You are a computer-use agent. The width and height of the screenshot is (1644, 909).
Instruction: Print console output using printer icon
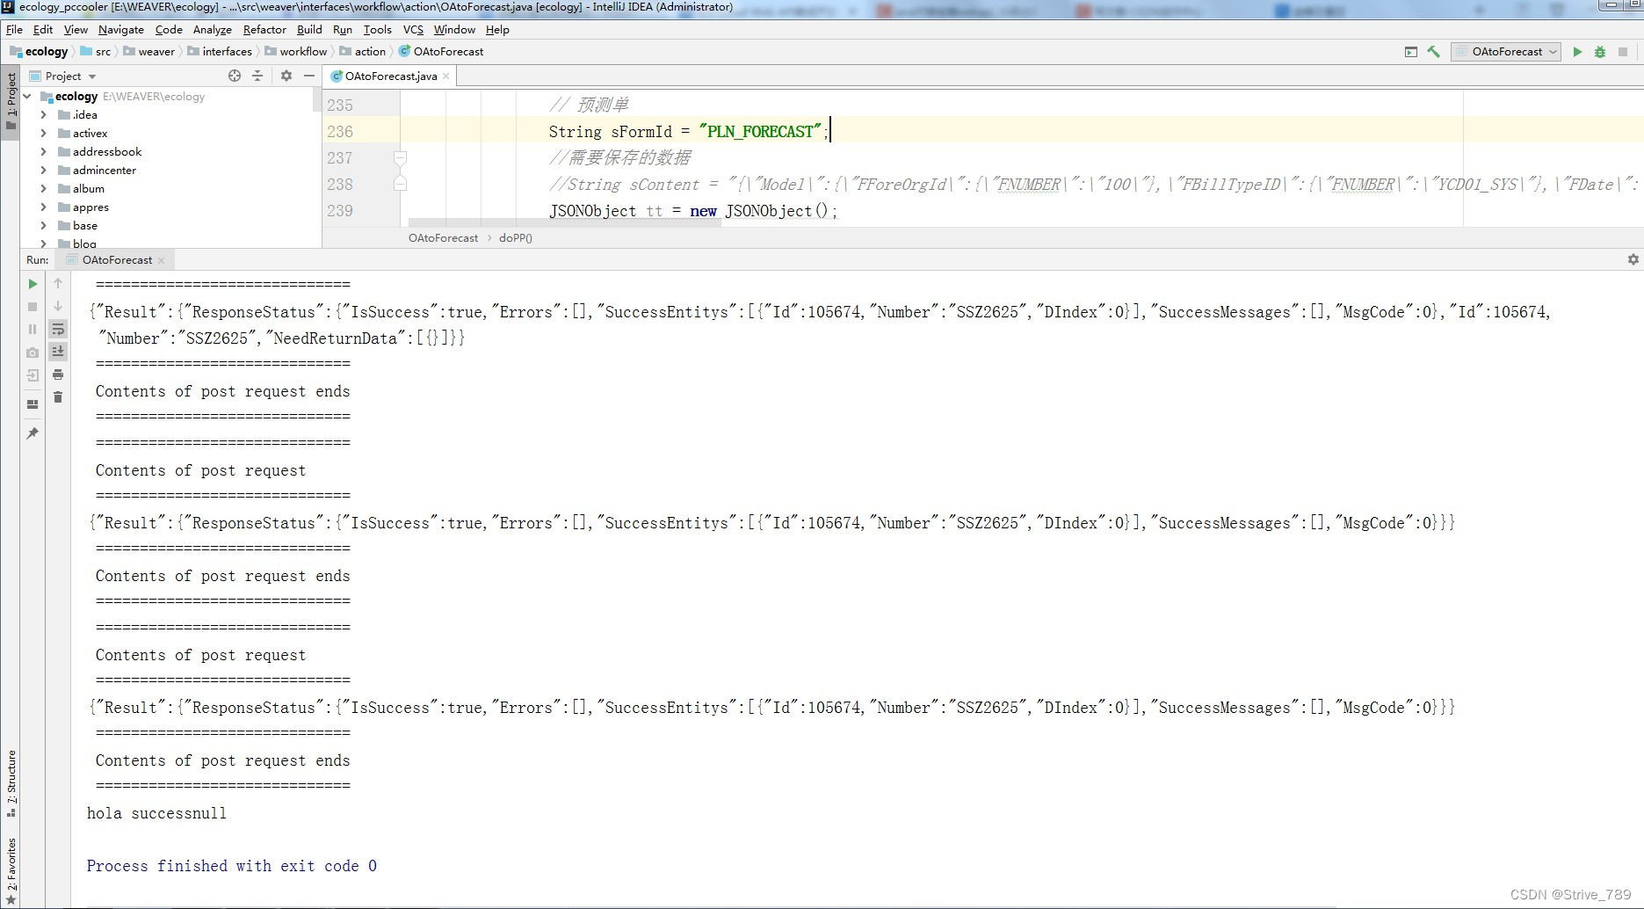point(58,375)
